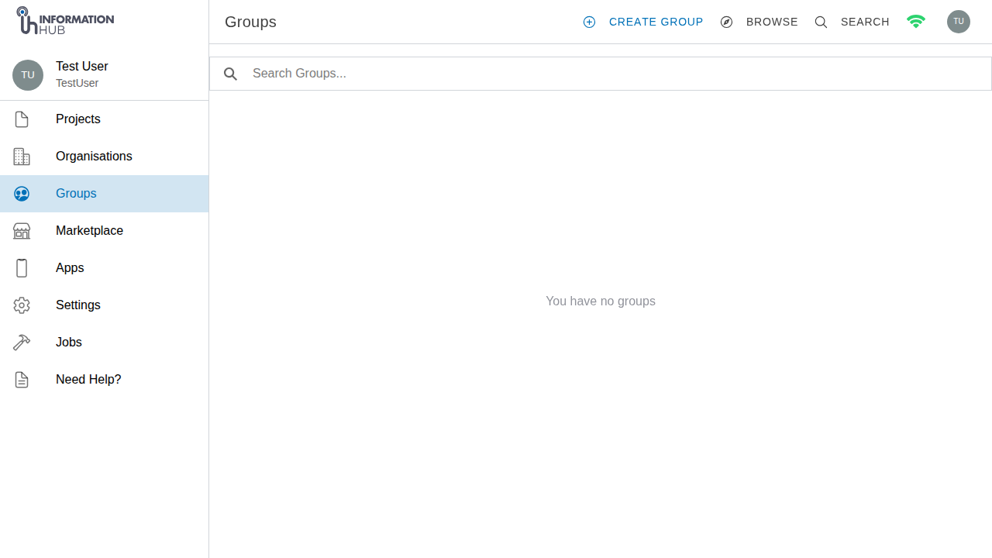Select the Groups label in sidebar
The height and width of the screenshot is (558, 992).
(76, 194)
